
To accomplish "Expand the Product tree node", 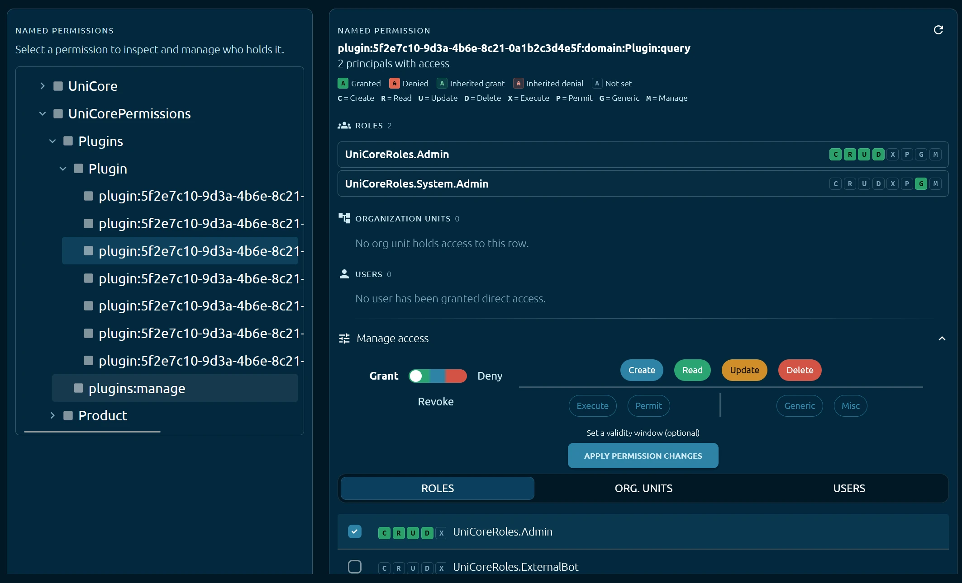I will pos(52,415).
